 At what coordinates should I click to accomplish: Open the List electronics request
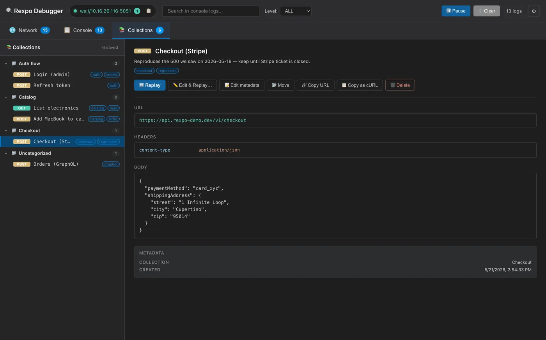coord(62,108)
